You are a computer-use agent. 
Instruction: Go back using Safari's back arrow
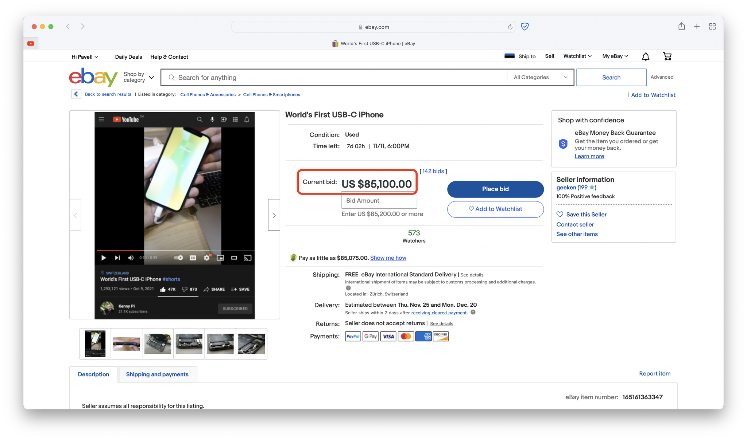(68, 27)
